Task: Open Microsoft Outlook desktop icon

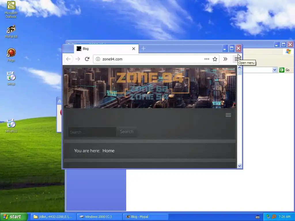Action: point(11,9)
